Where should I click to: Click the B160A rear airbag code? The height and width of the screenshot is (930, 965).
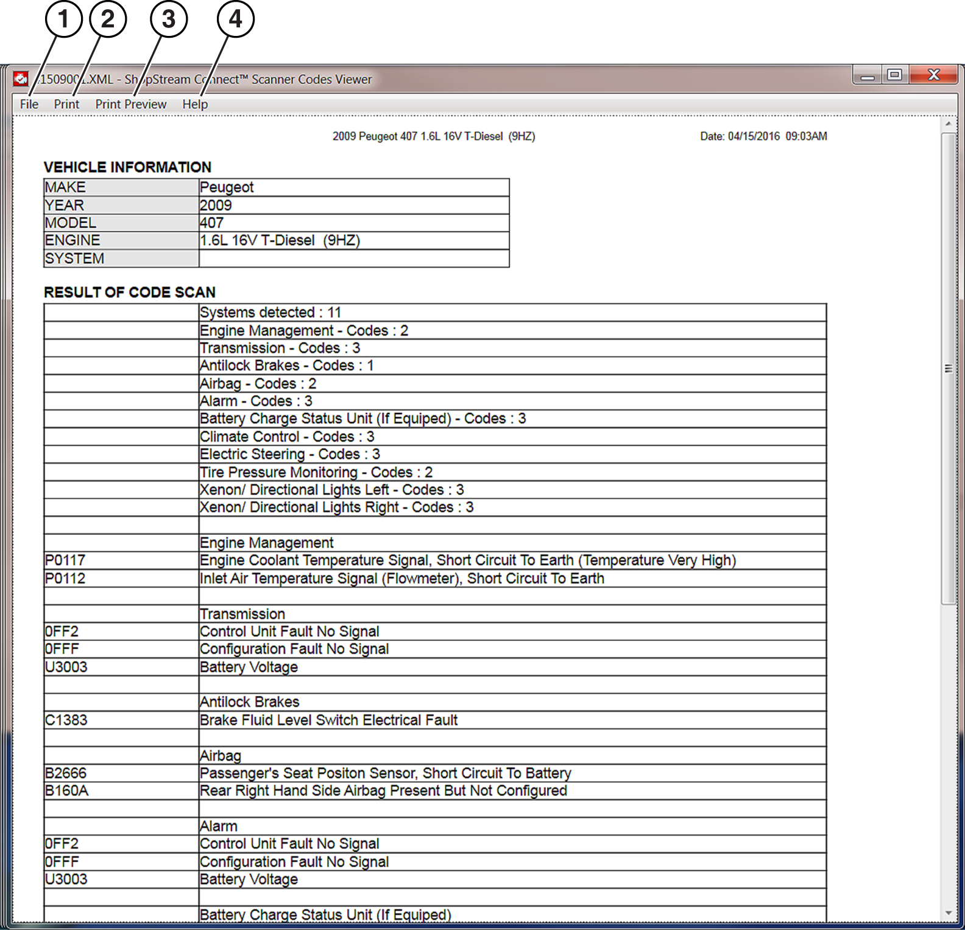coord(66,791)
